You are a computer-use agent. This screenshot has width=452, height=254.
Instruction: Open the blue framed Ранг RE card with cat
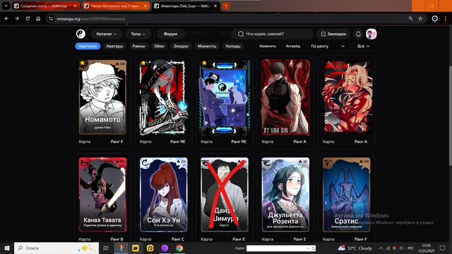coord(224,97)
